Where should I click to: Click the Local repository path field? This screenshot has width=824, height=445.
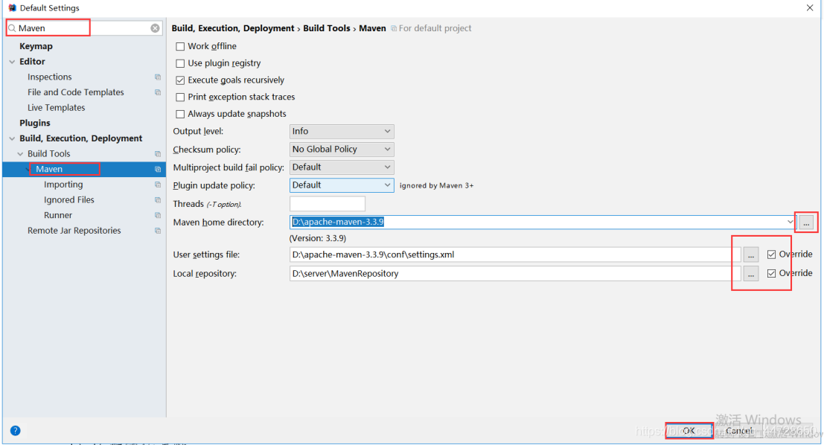click(515, 274)
